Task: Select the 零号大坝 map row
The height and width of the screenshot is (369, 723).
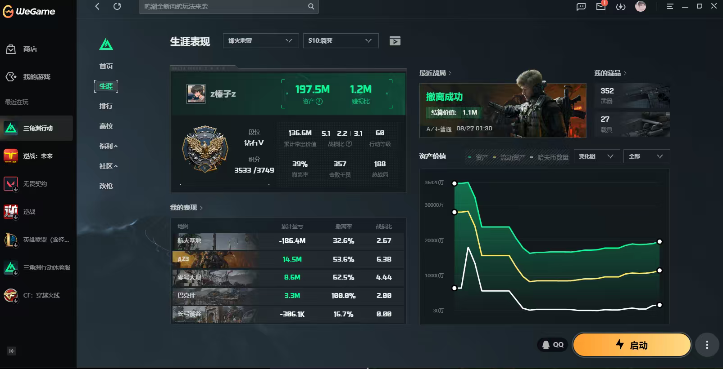Action: [x=288, y=277]
